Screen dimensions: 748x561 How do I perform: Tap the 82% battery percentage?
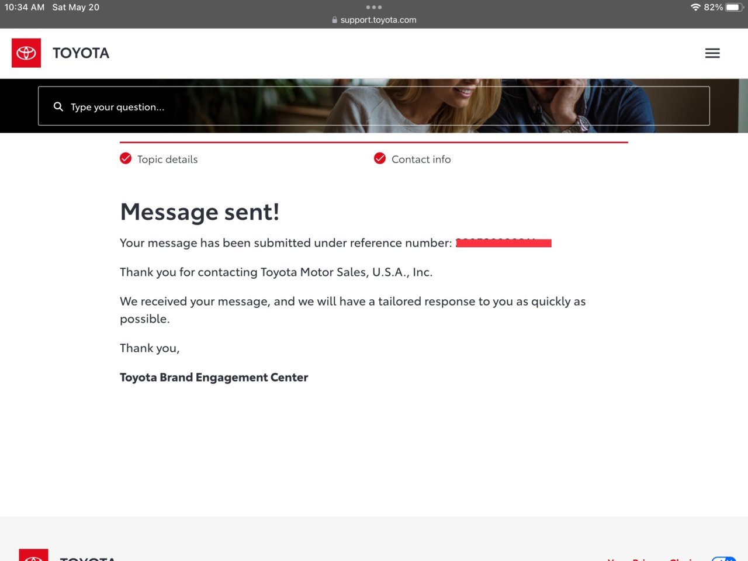pyautogui.click(x=714, y=7)
